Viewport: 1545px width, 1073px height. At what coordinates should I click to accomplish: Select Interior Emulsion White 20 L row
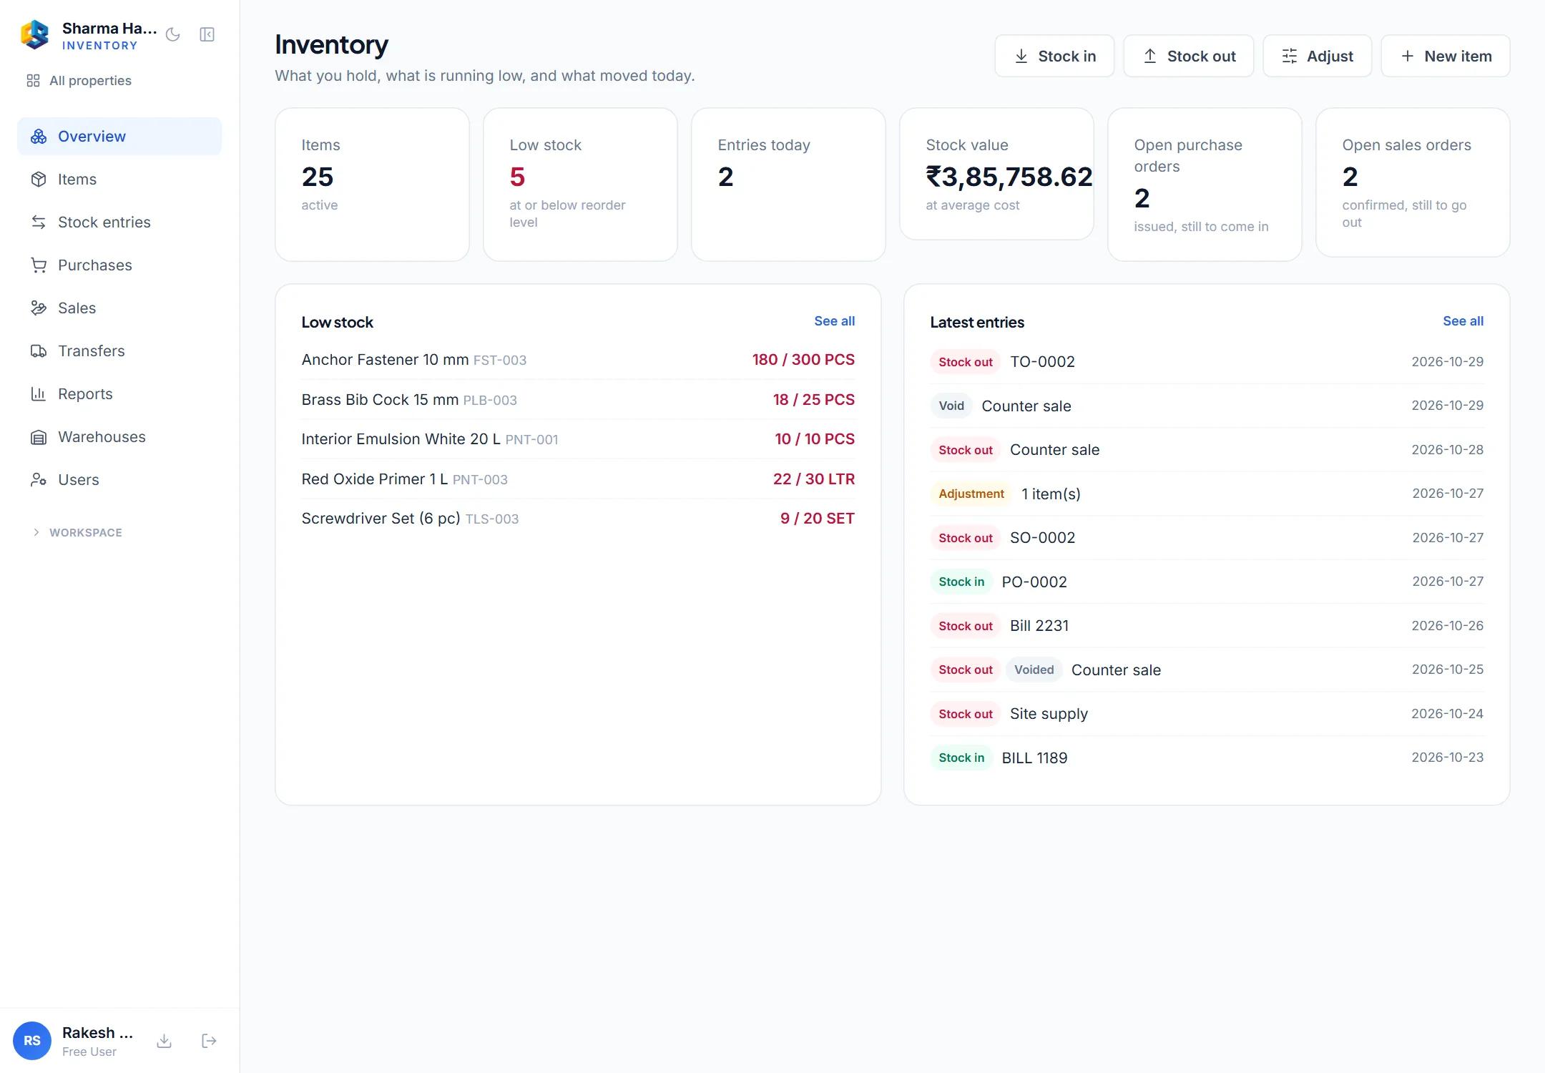pos(578,439)
